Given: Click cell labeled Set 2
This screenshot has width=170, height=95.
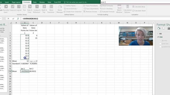Looking at the screenshot, I should pyautogui.click(x=33, y=69).
